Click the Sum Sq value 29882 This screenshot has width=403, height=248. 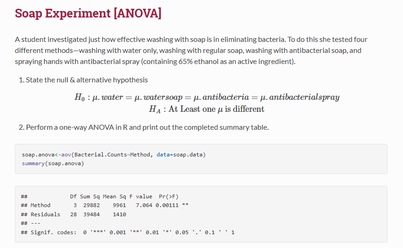point(92,205)
